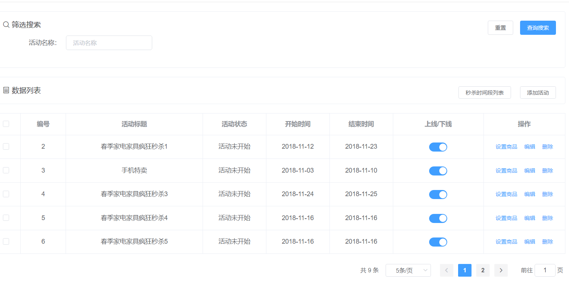
Task: Click 删除 for 春季家电家具疯狂秒杀4
Action: click(548, 218)
